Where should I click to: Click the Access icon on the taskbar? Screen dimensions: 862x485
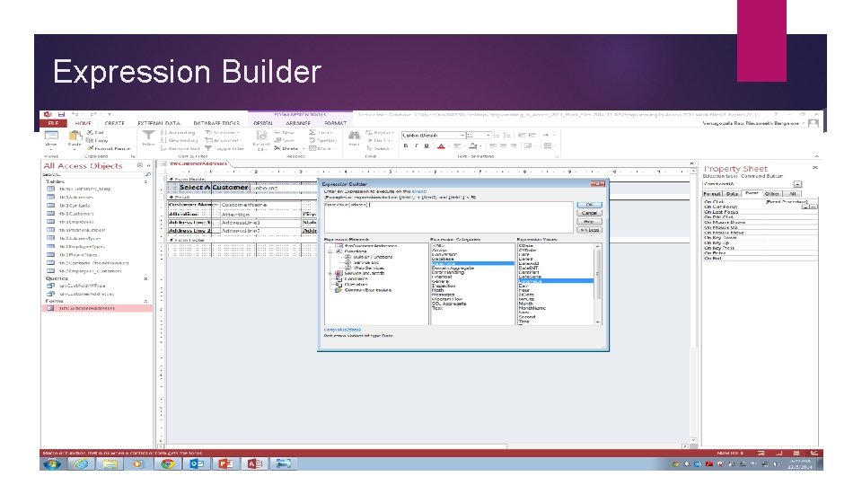point(254,463)
